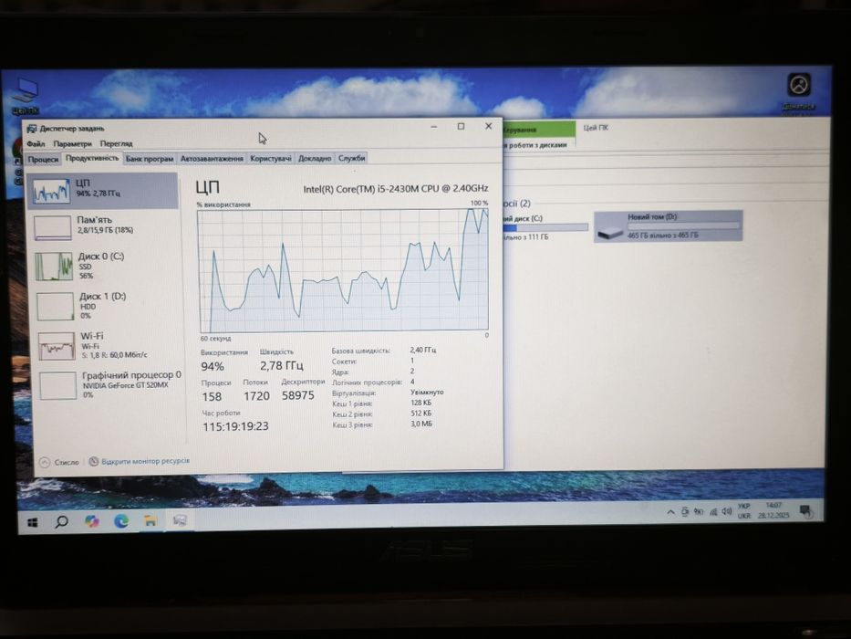Click the devices and drives (2) section header
The height and width of the screenshot is (639, 851).
point(516,204)
